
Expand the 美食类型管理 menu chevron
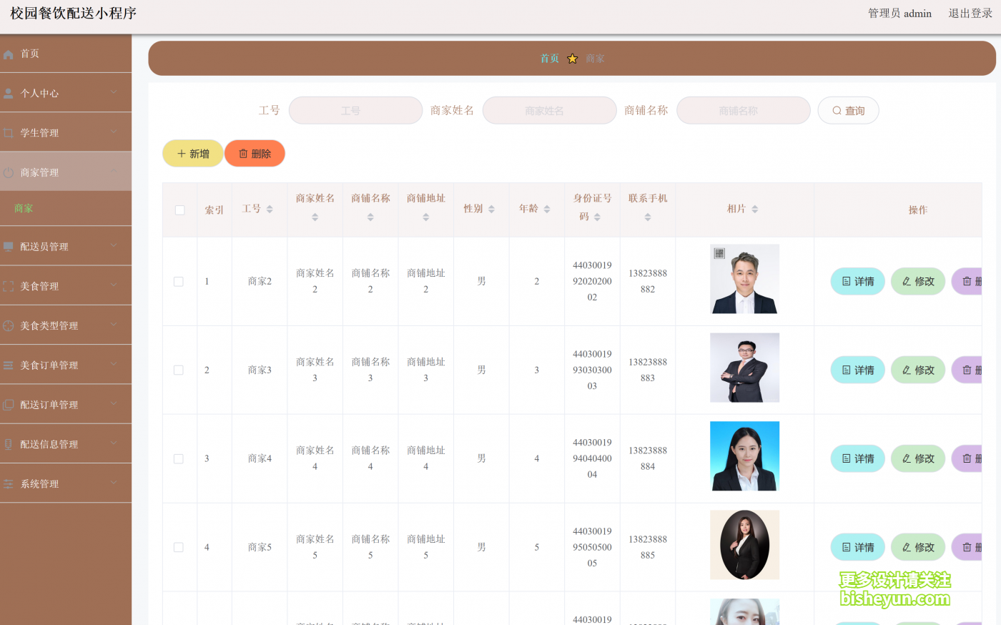[x=114, y=324]
